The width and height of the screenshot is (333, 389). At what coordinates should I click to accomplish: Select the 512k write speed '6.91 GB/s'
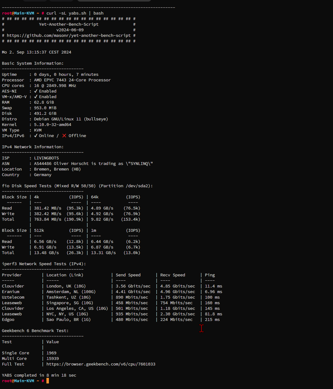[45, 247]
